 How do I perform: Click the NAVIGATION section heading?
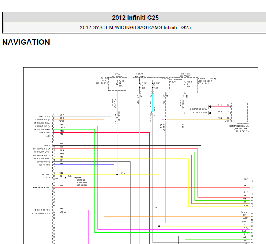(x=26, y=42)
